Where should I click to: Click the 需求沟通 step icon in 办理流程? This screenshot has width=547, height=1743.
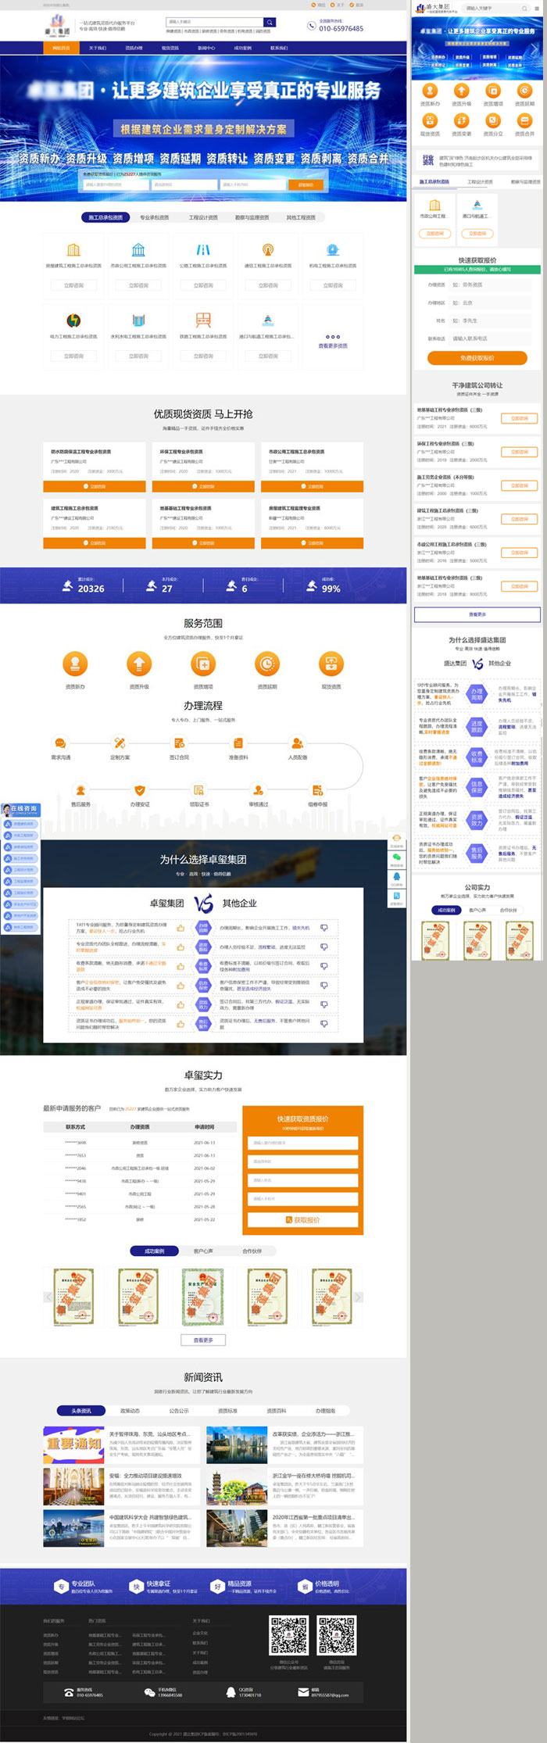tap(60, 743)
